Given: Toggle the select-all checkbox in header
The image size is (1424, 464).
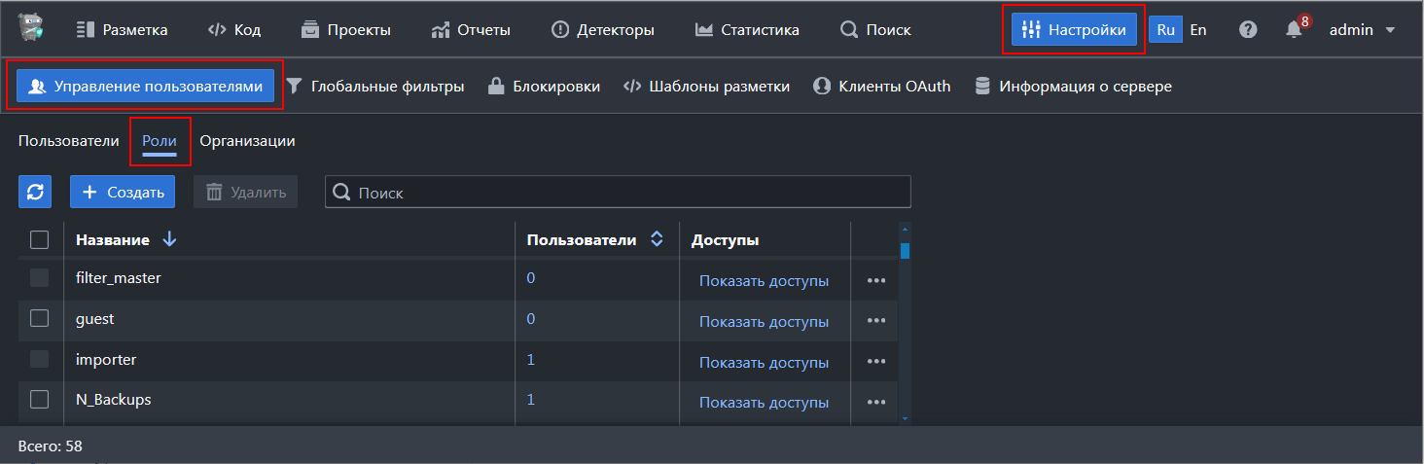Looking at the screenshot, I should click(40, 239).
